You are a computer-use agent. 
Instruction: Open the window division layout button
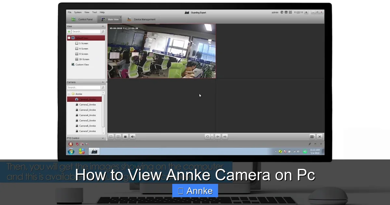pyautogui.click(x=312, y=137)
